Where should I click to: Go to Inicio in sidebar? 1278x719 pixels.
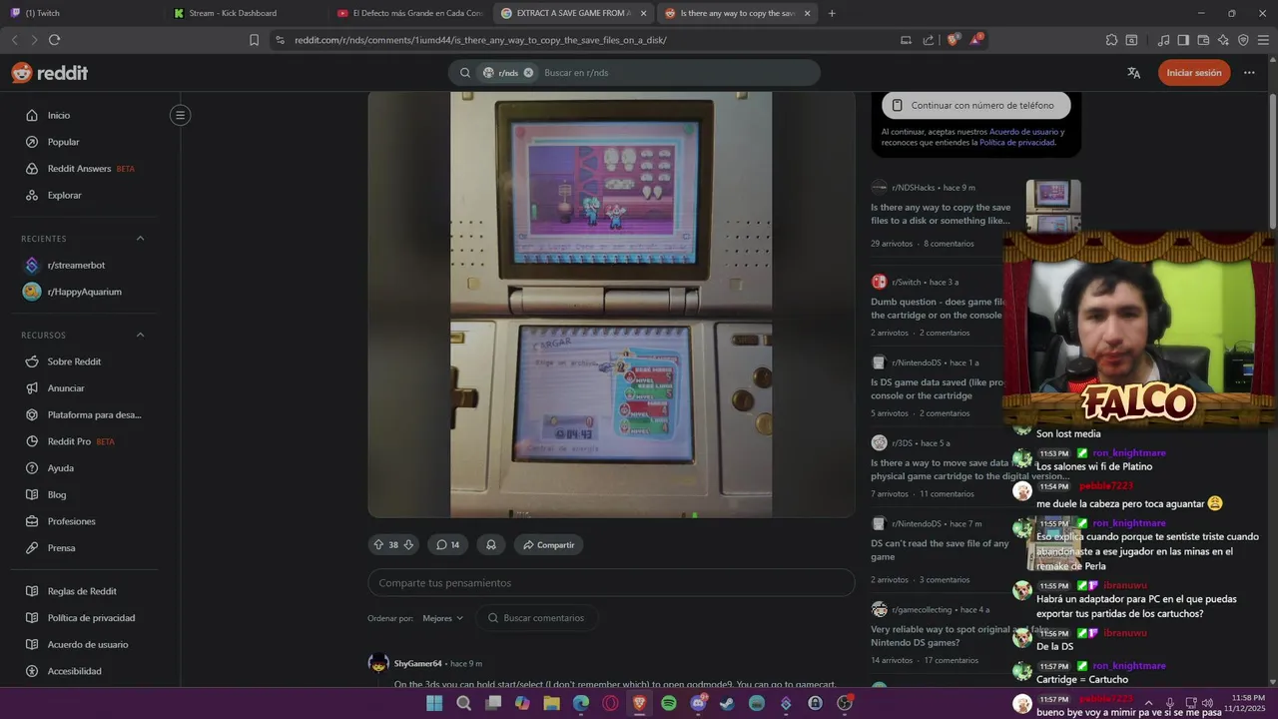coord(59,115)
